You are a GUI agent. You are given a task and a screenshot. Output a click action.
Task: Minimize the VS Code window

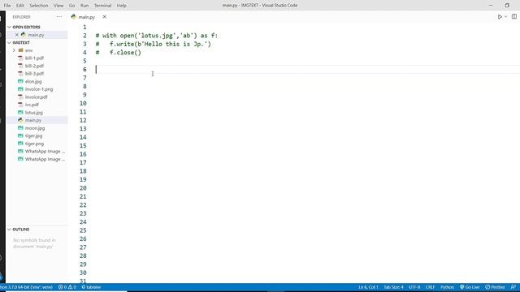click(x=491, y=6)
